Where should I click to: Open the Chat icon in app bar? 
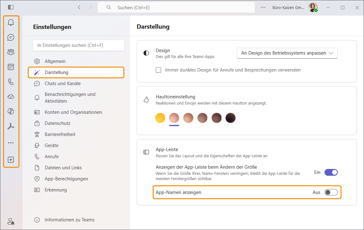[x=11, y=37]
